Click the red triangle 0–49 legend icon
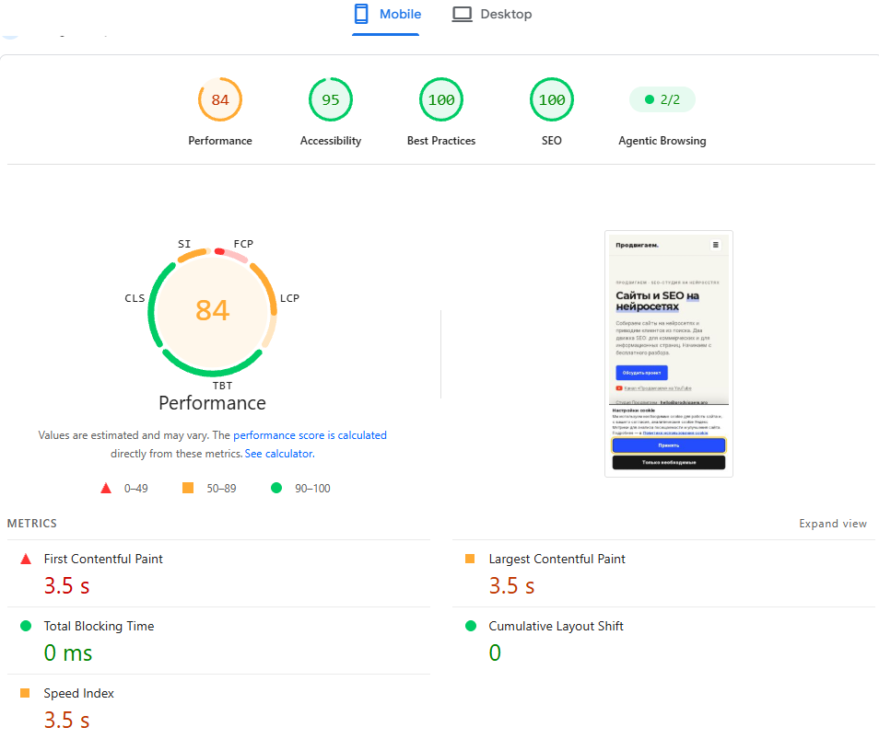 (106, 488)
